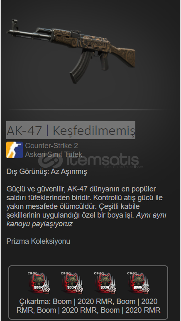Click the Counter-Strike 2 game icon
The height and width of the screenshot is (321, 181).
coord(15,150)
